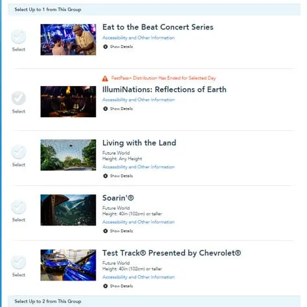307x307 pixels.
Task: Click the Eat to the Beat Concert Series title
Action: [158, 27]
